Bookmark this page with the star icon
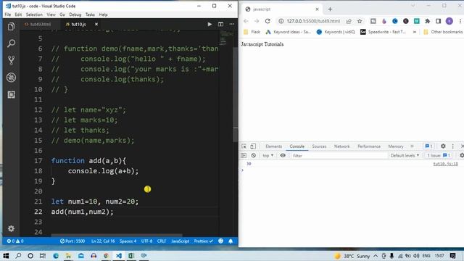Image resolution: width=464 pixels, height=261 pixels. click(360, 21)
